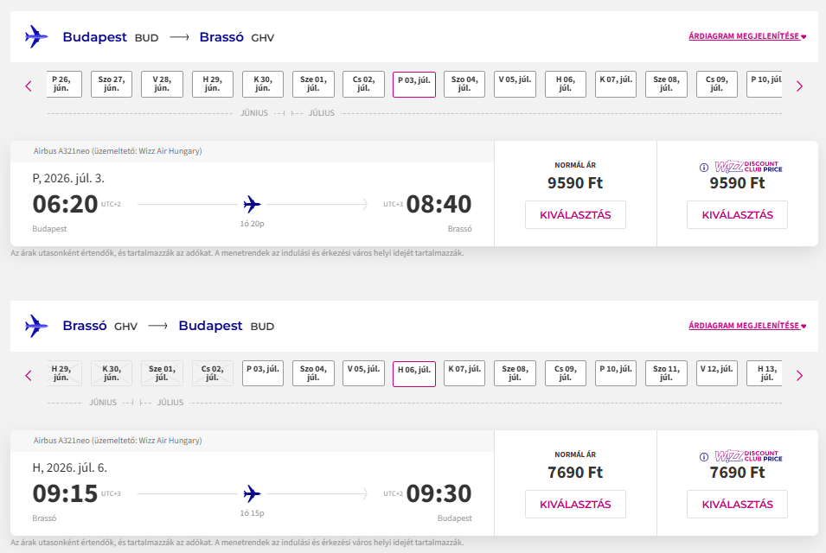The height and width of the screenshot is (553, 826).
Task: Click the plane icon beside Brassó to Budapest heading
Action: (36, 327)
